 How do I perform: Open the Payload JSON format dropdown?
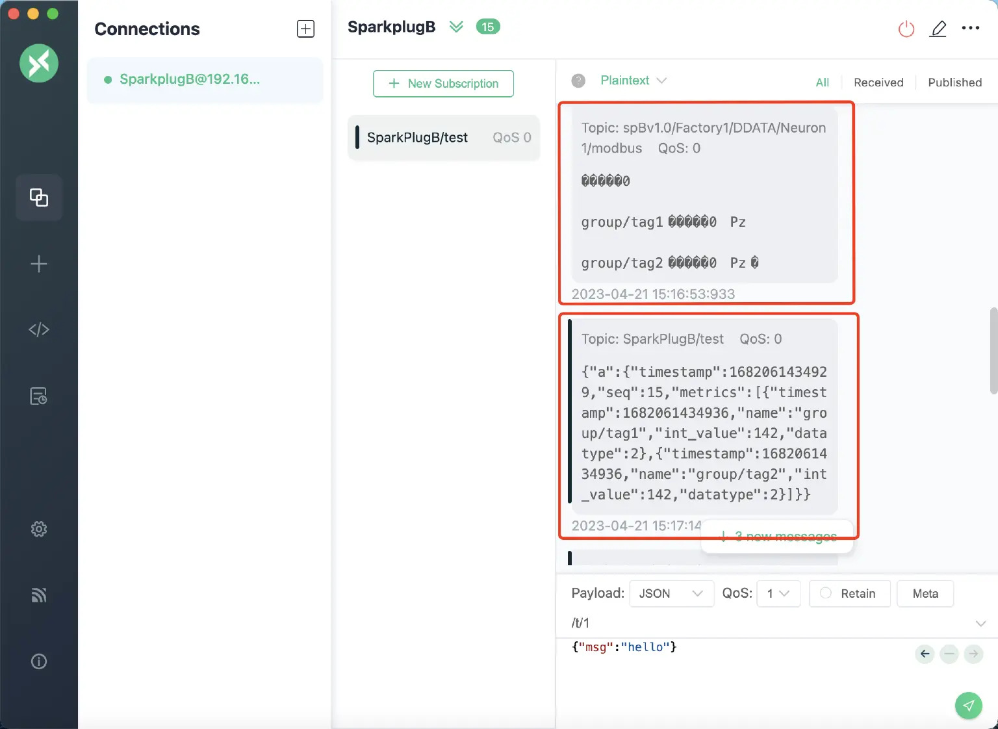tap(671, 593)
